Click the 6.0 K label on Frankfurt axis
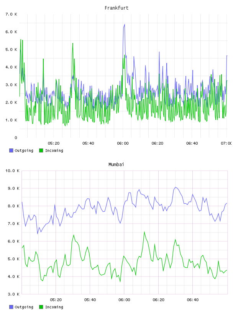This screenshot has height=313, width=233. coord(11,32)
